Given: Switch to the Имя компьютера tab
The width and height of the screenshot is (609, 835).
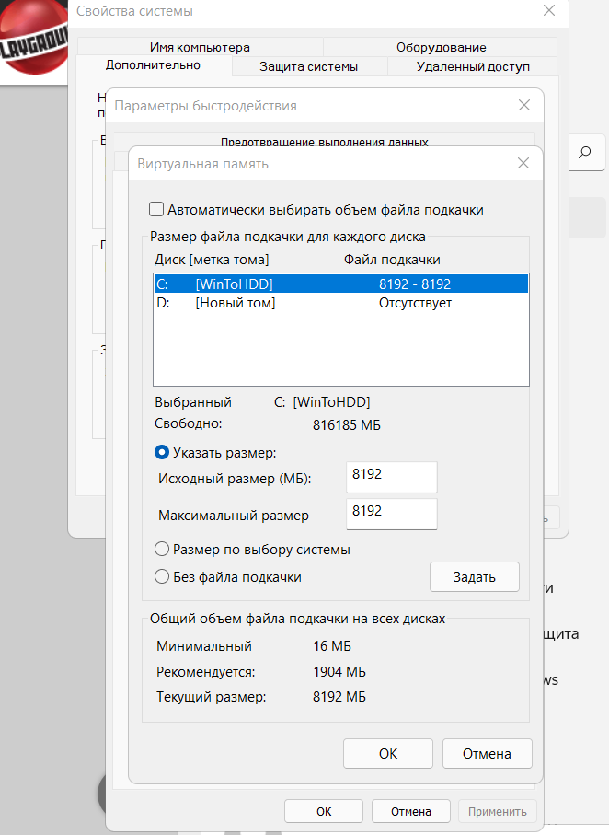Looking at the screenshot, I should click(x=200, y=47).
